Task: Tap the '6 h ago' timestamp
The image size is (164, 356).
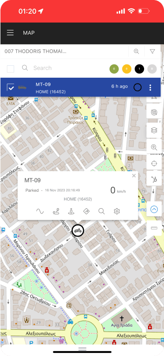Action: 119,87
